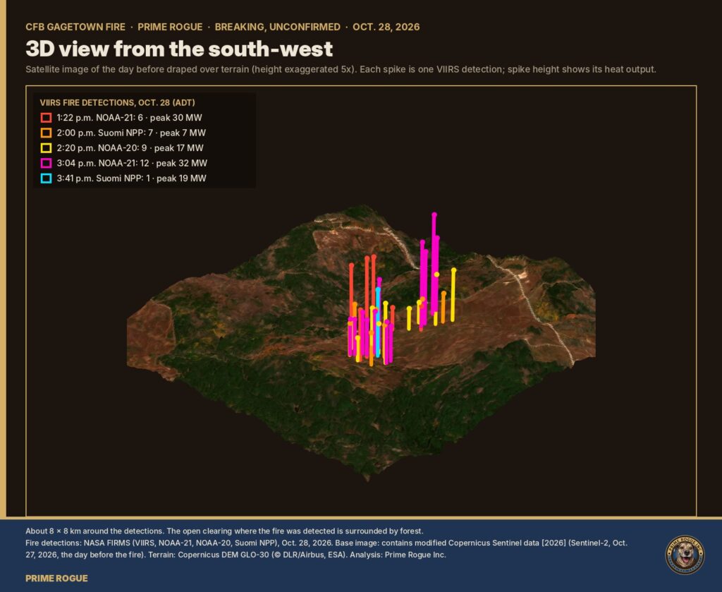Click the 'PRIME ROGUE' footer wordmark
The width and height of the screenshot is (722, 592).
click(x=56, y=579)
